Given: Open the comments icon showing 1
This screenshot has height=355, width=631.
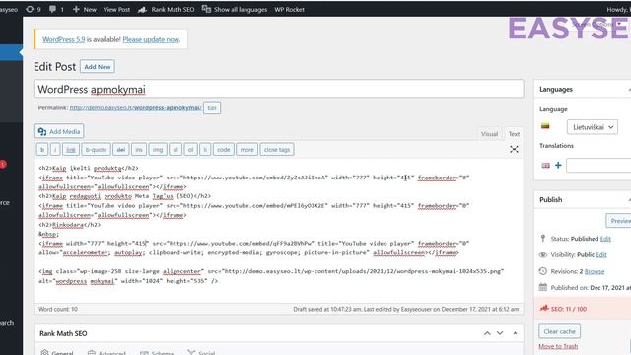Looking at the screenshot, I should click(52, 9).
